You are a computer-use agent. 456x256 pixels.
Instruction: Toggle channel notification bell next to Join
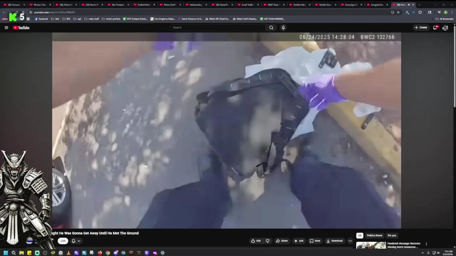click(x=73, y=241)
